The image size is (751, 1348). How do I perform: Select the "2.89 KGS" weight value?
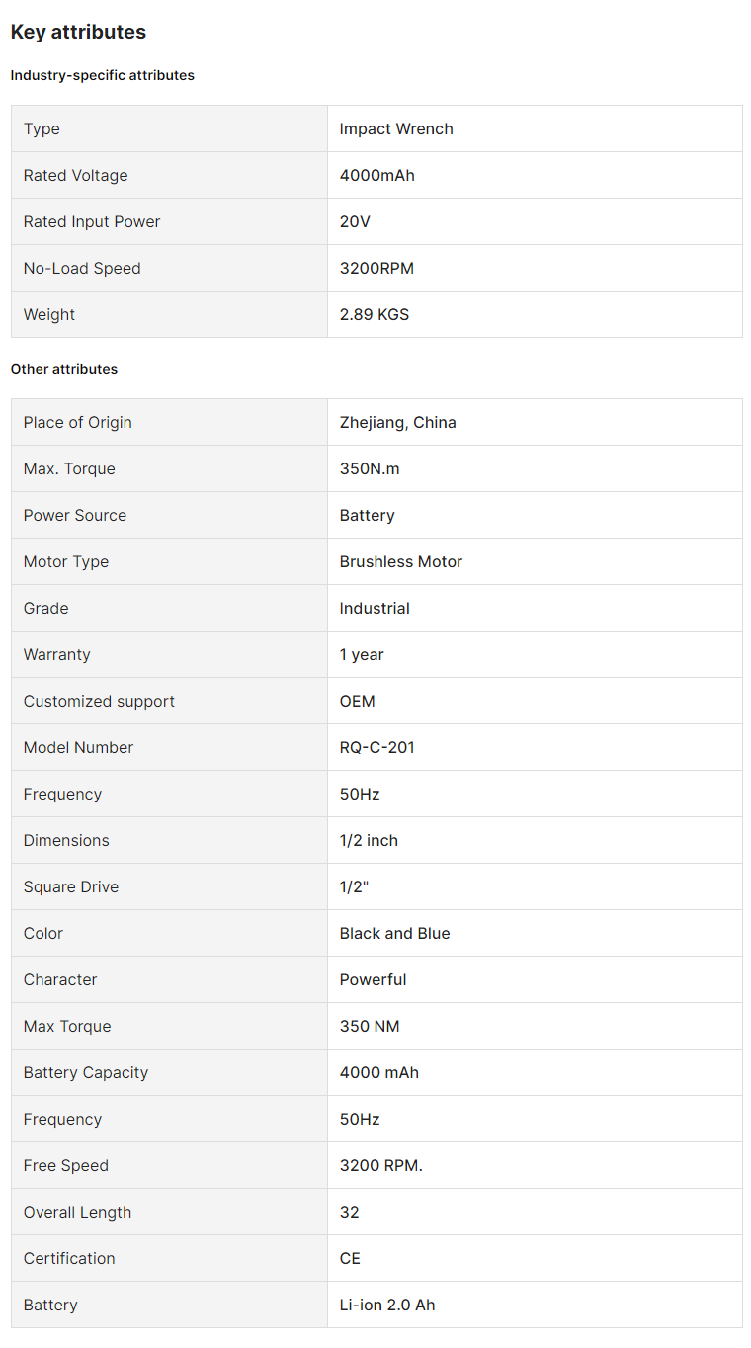click(x=375, y=315)
